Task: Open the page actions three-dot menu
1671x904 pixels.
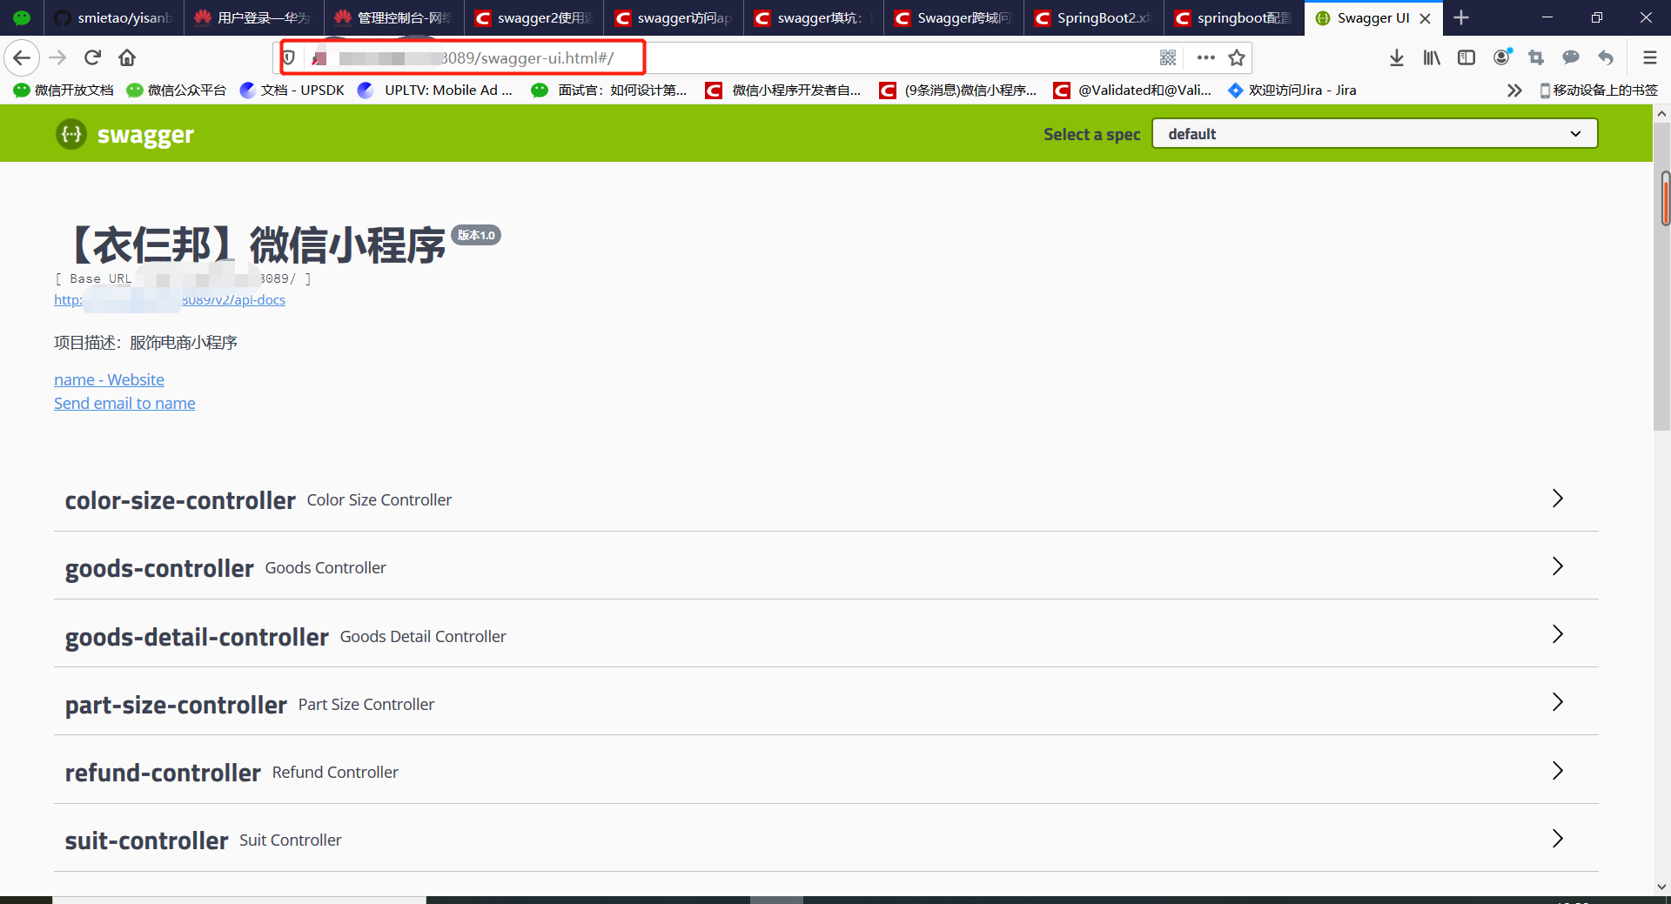Action: 1205,57
